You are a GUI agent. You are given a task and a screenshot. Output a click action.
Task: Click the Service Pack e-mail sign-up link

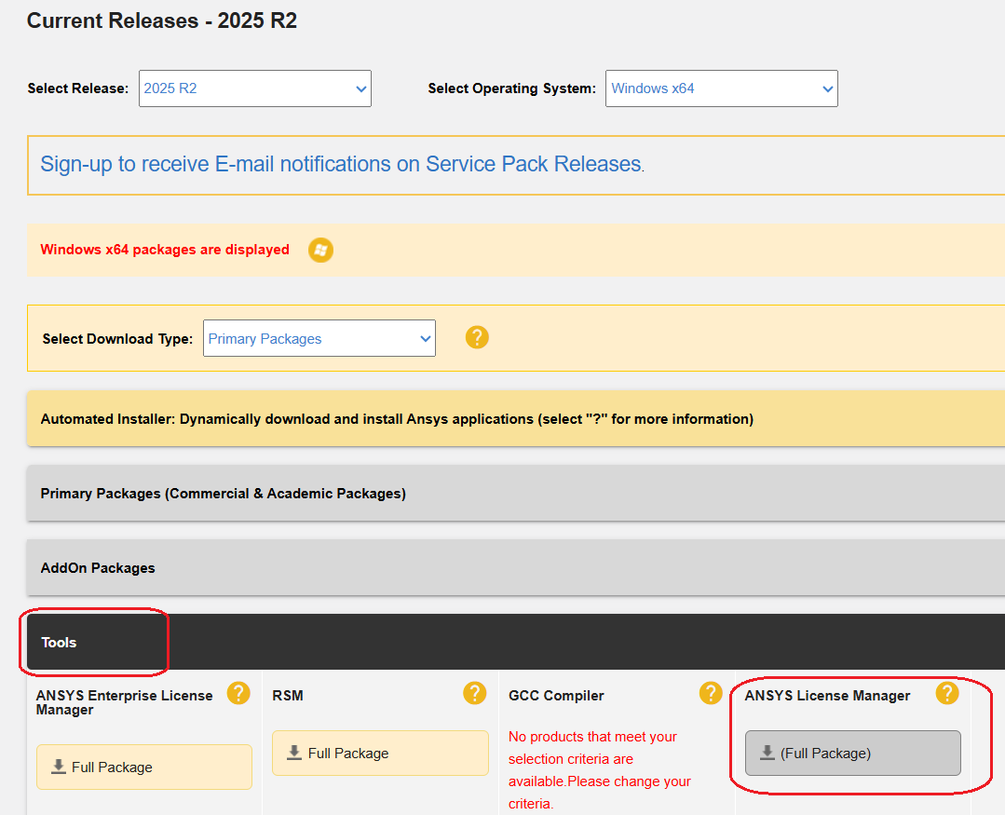[x=342, y=164]
